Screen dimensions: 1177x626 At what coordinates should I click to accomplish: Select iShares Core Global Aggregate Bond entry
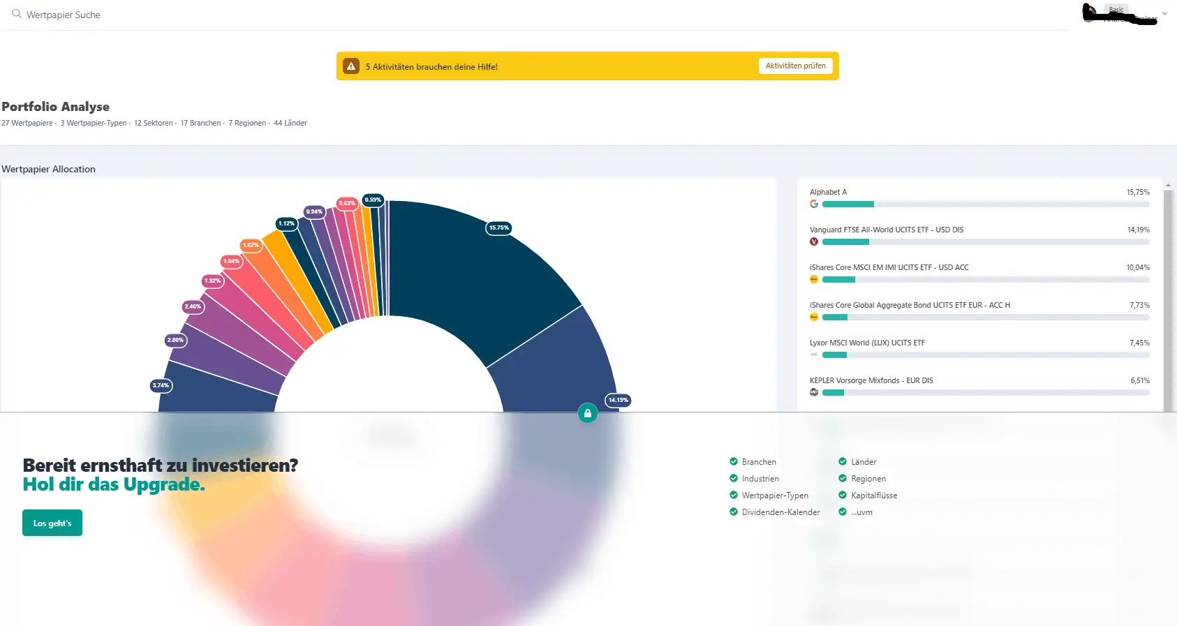click(910, 305)
